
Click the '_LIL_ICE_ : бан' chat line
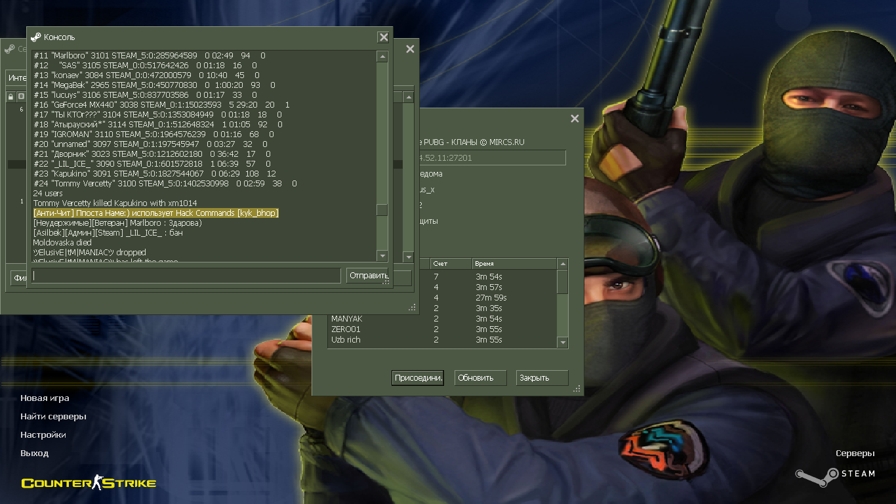click(x=108, y=233)
